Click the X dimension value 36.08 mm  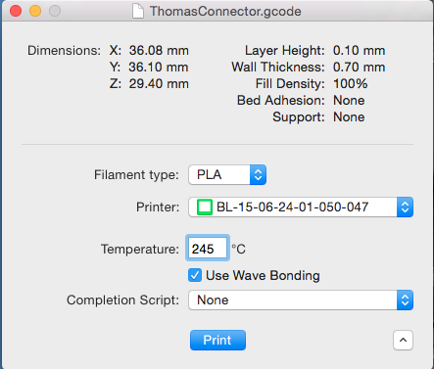coord(159,51)
